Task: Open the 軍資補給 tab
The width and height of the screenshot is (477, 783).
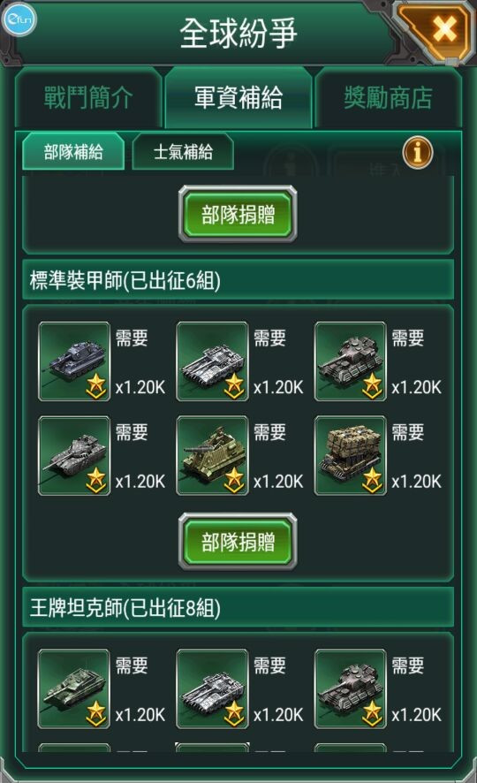Action: coord(238,98)
